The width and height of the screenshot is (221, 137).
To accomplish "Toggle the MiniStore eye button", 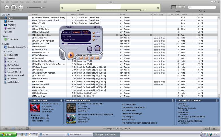I will pyautogui.click(x=206, y=129).
